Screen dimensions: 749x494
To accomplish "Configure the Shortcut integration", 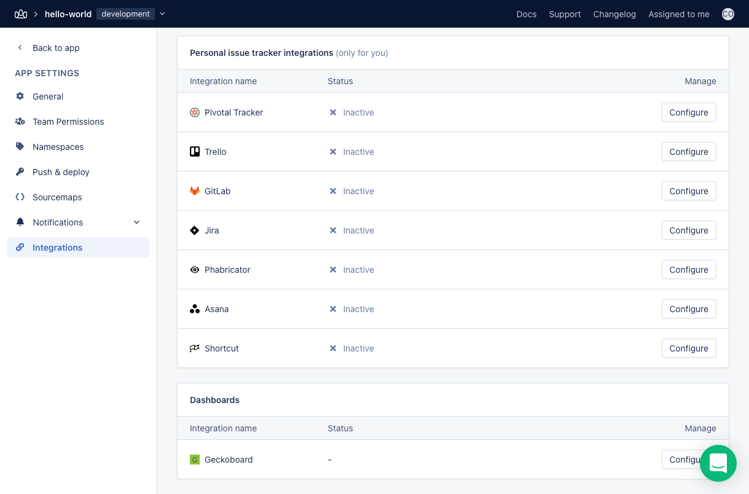I will point(689,348).
